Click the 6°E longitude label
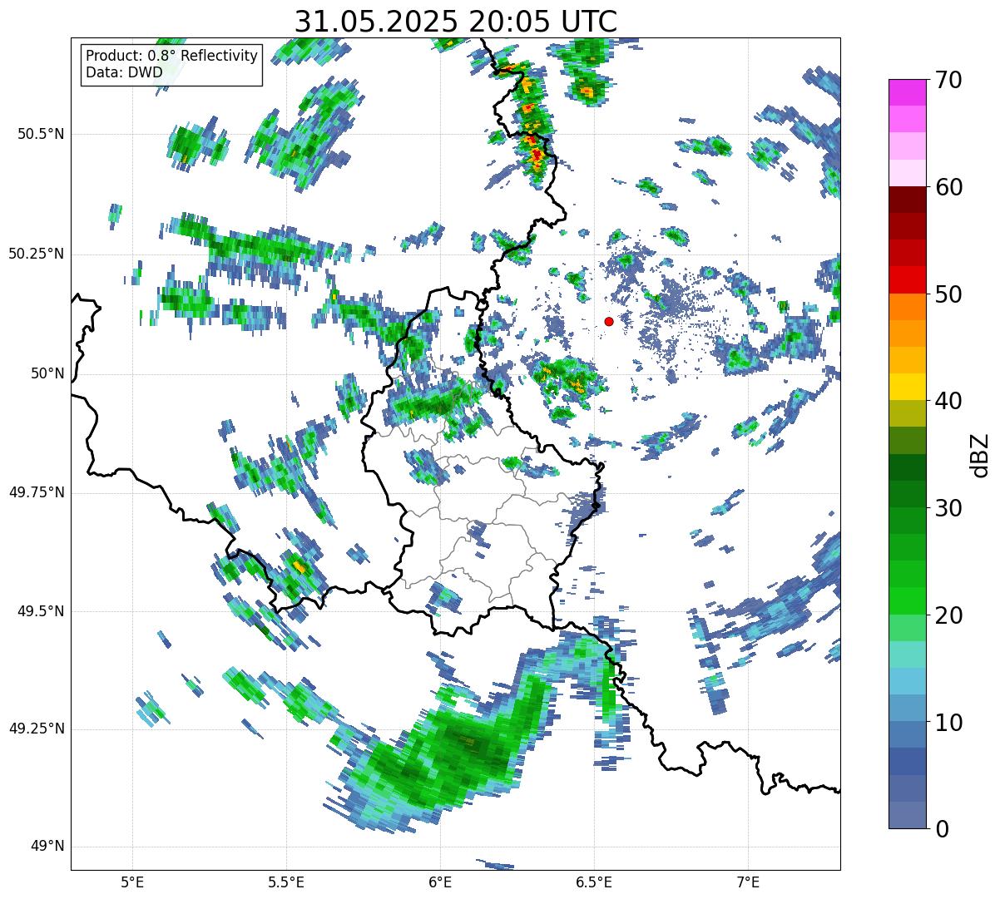Viewport: 1000px width, 899px height. tap(440, 882)
